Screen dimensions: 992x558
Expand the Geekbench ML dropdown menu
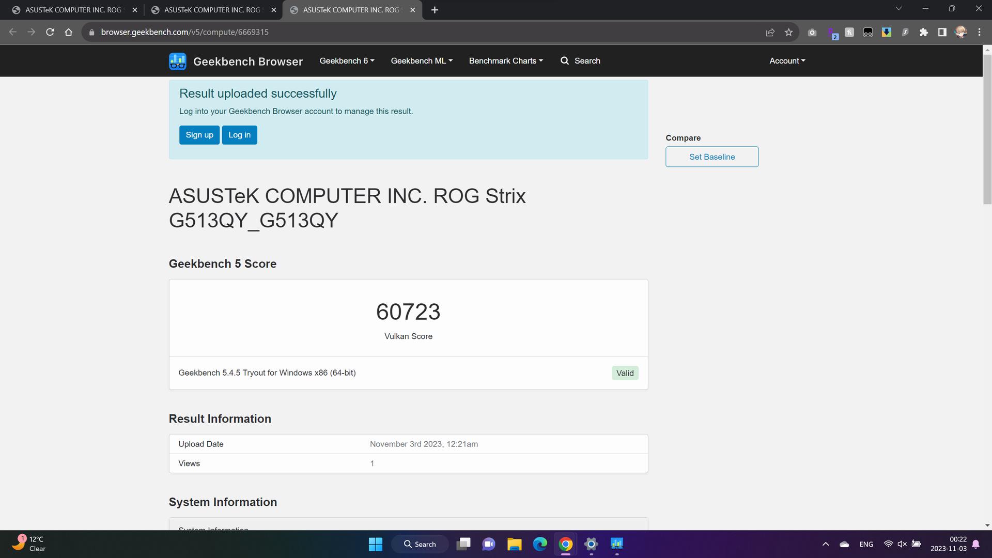[x=422, y=61]
